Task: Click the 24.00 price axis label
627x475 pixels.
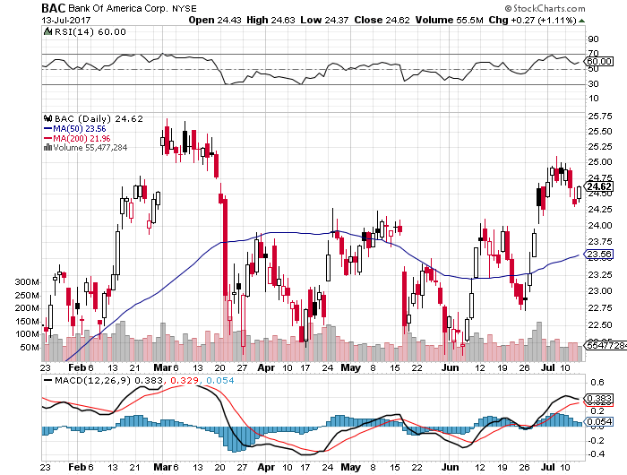Action: click(600, 226)
